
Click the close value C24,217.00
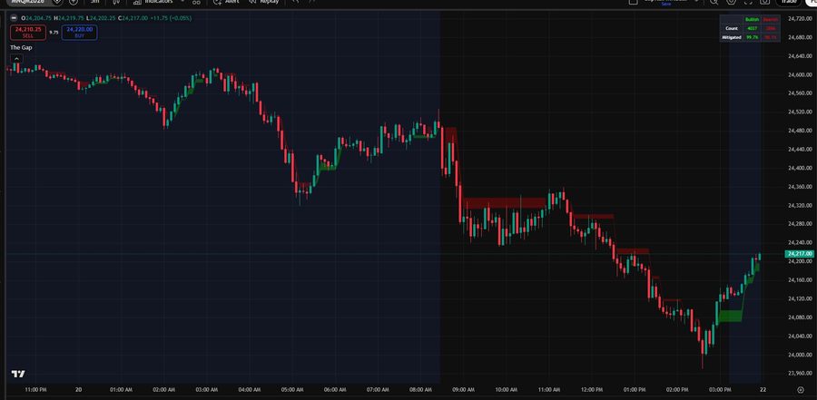click(x=133, y=18)
